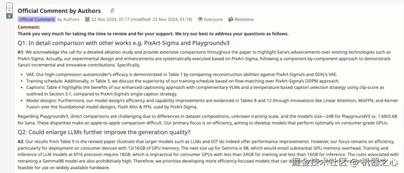The height and width of the screenshot is (173, 404).
Task: Click the Q2 enlarge LLMs heading
Action: tap(104, 132)
